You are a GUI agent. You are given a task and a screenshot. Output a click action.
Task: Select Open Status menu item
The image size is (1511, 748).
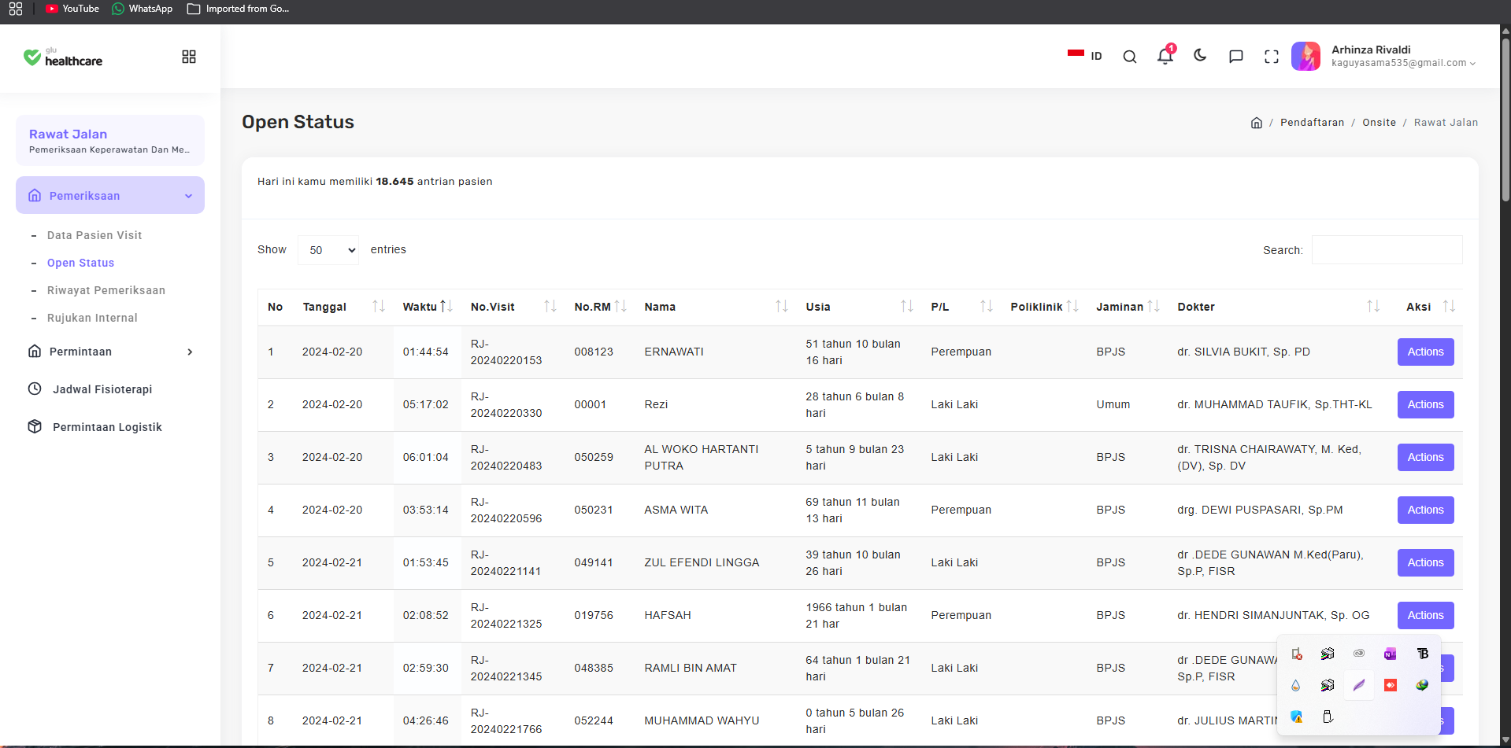point(80,263)
